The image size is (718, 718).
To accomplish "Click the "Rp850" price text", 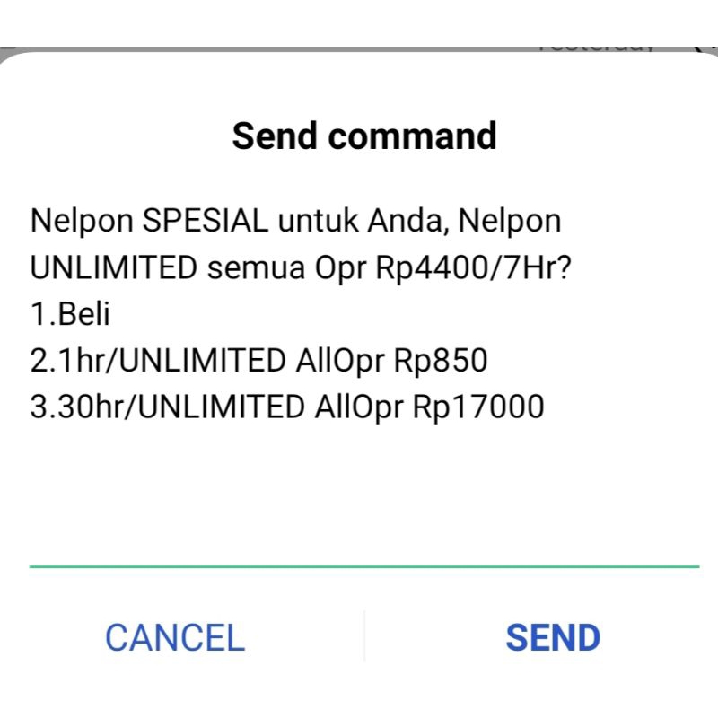I will (440, 361).
